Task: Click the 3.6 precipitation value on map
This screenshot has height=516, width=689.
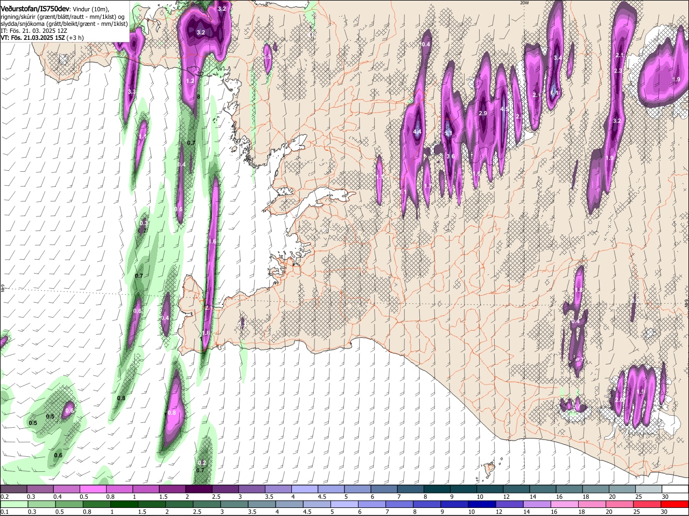Action: tap(451, 156)
